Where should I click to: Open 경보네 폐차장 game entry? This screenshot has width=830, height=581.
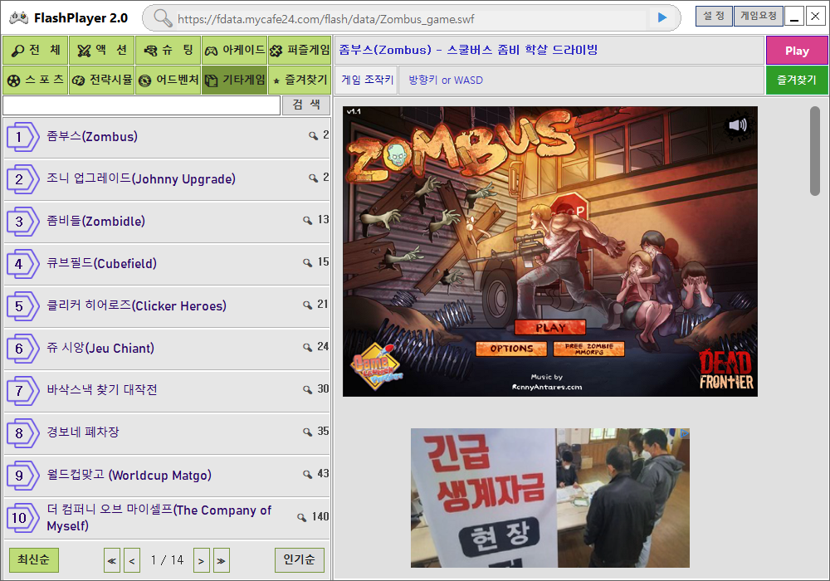167,433
